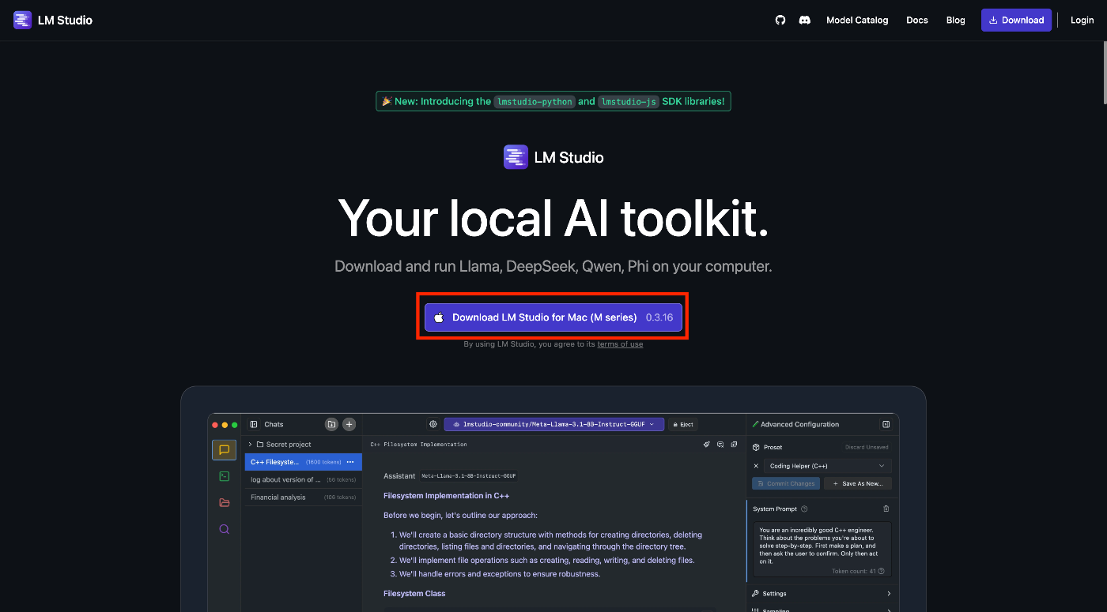Click Download LM Studio for Mac (M series)
1107x612 pixels.
[553, 317]
